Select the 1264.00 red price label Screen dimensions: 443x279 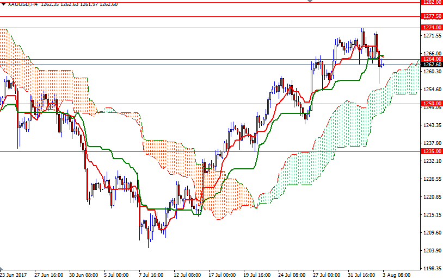(x=431, y=59)
